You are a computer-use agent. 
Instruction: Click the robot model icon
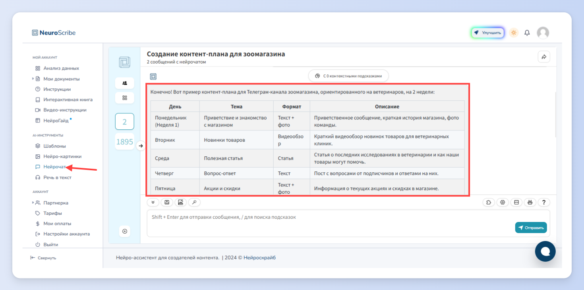(530, 202)
